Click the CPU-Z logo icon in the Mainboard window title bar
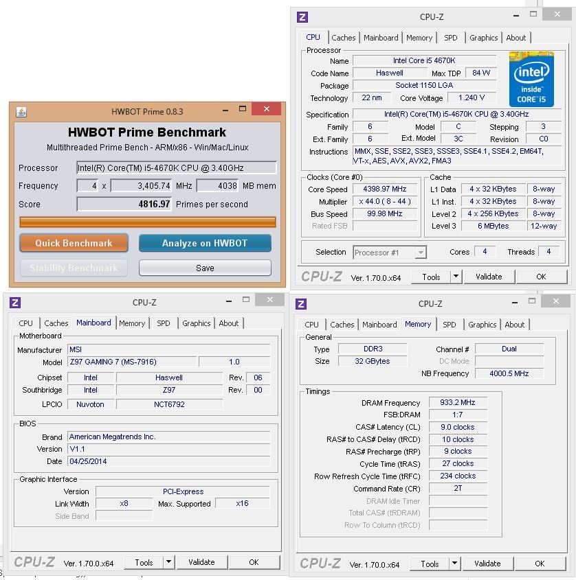 [15, 303]
